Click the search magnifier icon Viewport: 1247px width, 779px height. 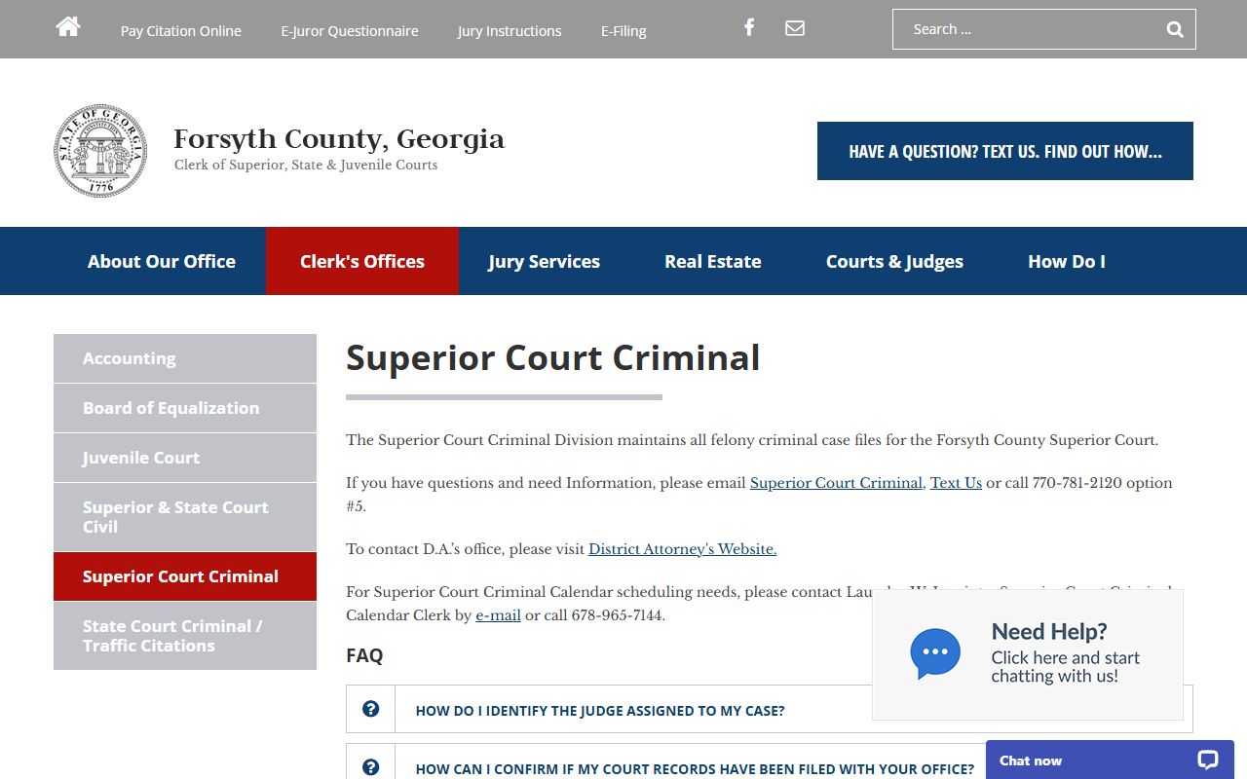1175,29
